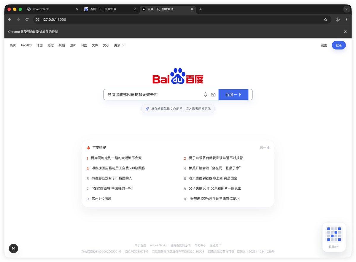Click the flame icon beside 百度热搜
The height and width of the screenshot is (262, 356).
coord(88,148)
